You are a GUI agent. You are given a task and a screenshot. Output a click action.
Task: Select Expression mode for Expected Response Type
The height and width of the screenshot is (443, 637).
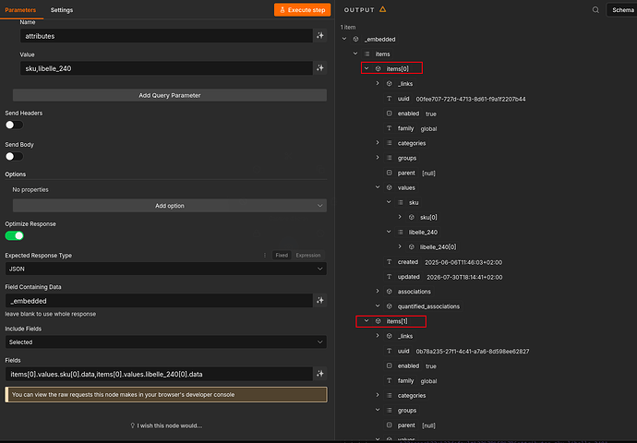tap(308, 256)
